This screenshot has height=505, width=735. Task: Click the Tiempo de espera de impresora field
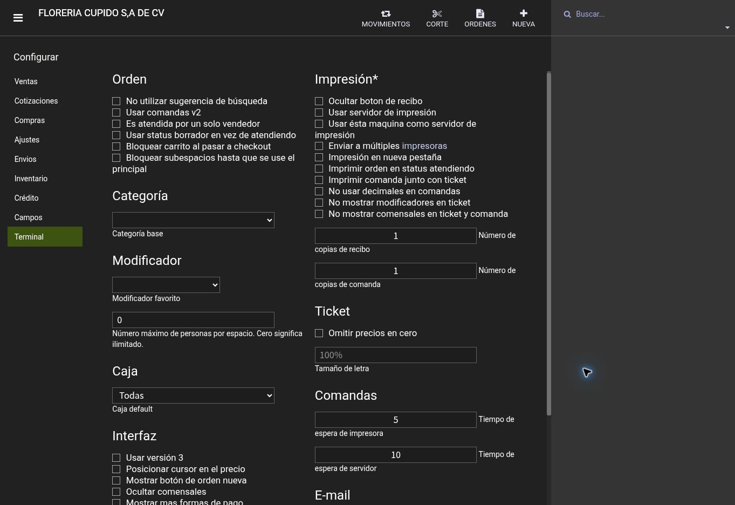coord(395,420)
